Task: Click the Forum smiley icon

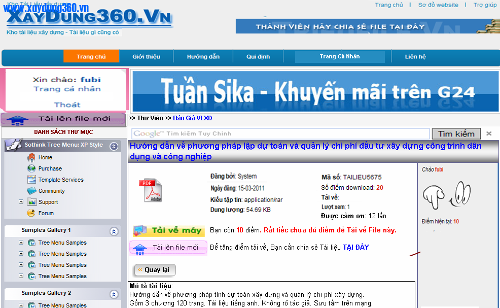Action: [x=31, y=213]
